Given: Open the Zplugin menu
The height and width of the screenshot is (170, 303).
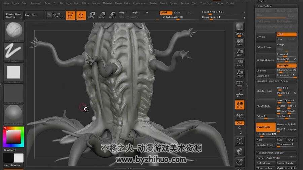Looking at the screenshot, I should [x=219, y=3].
